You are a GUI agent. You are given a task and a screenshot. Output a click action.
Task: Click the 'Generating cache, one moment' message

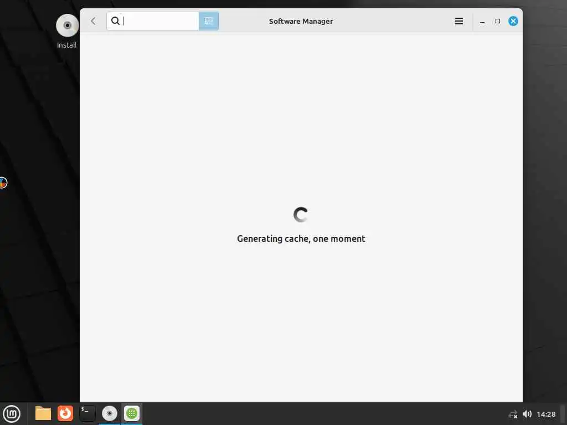[301, 239]
